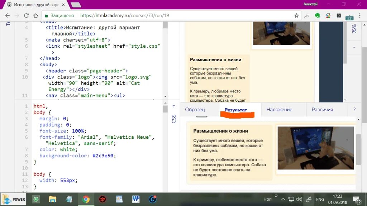367x206 pixels.
Task: Open the blue C app in the taskbar
Action: pos(153,199)
